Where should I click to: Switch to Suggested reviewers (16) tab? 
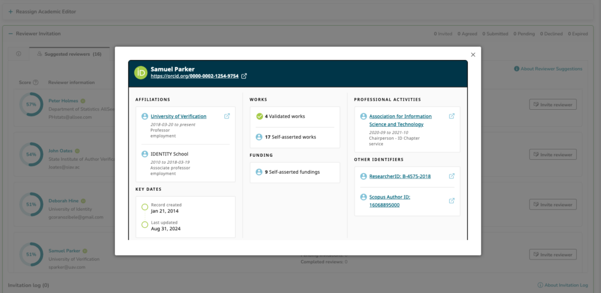point(69,54)
